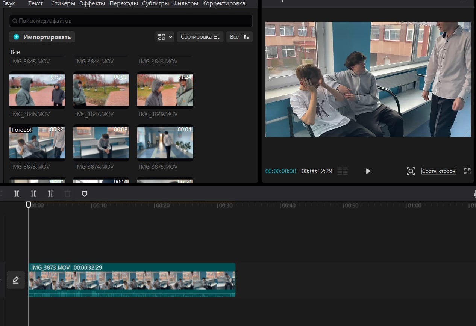Viewport: 476px width, 326px height.
Task: Click the Все category label above media
Action: pyautogui.click(x=15, y=52)
